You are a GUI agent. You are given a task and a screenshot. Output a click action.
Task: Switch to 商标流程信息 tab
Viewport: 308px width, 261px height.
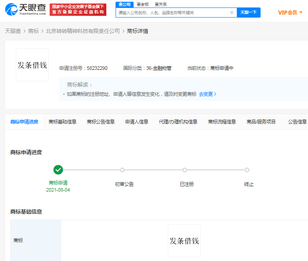pos(222,122)
